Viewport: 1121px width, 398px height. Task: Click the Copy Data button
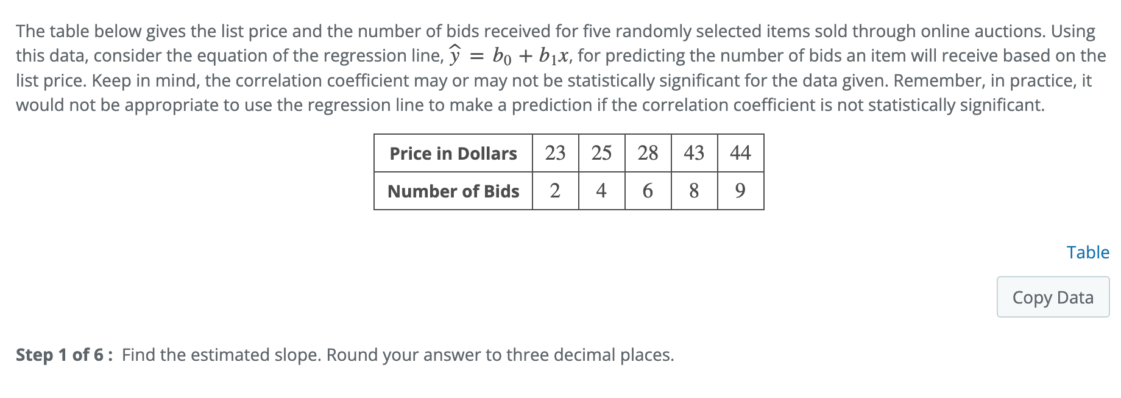[1052, 297]
